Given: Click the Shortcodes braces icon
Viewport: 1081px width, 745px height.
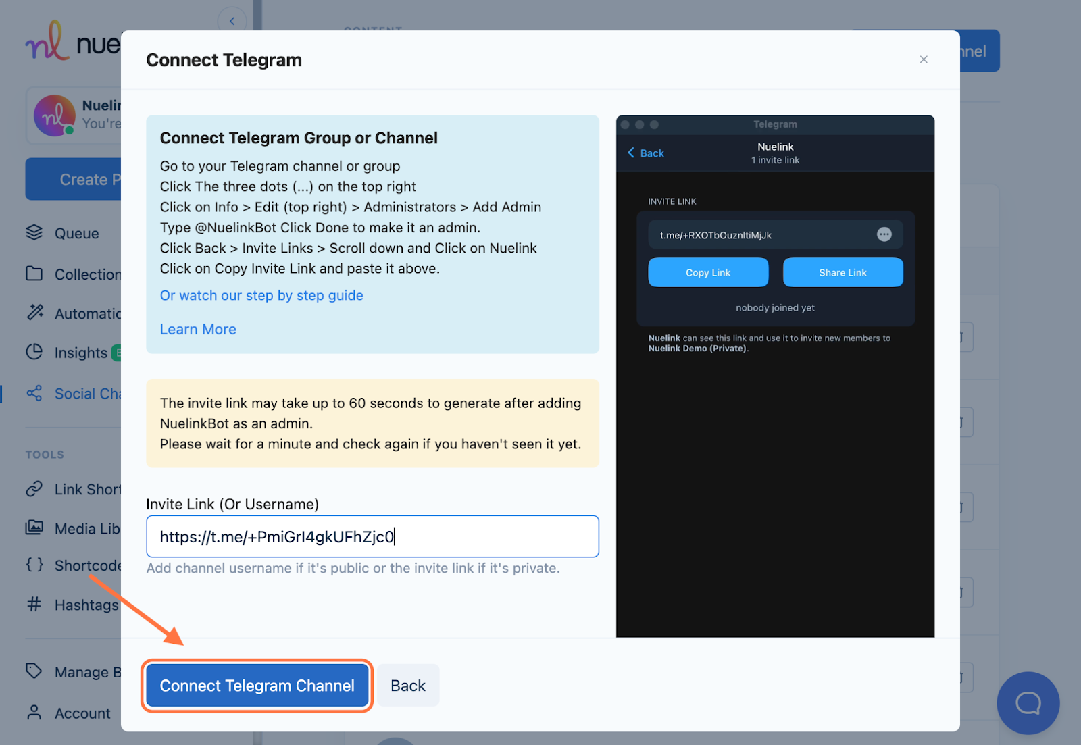Looking at the screenshot, I should click(34, 565).
